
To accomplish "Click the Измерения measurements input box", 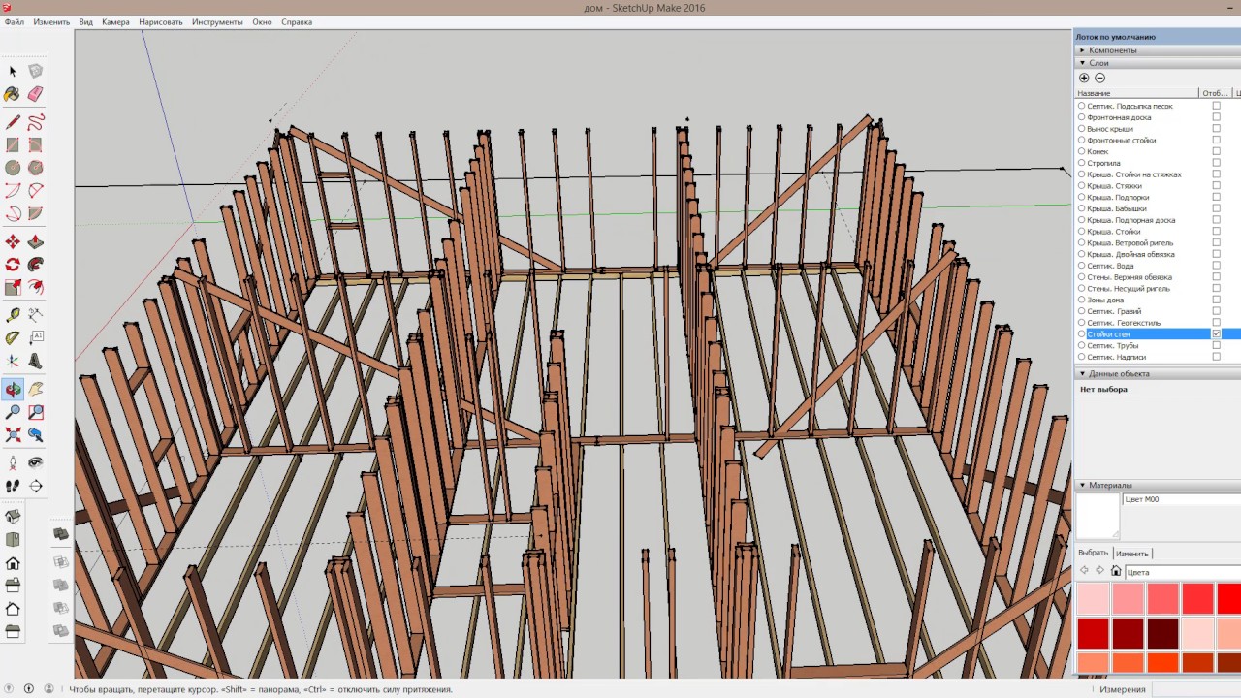I will click(1195, 689).
